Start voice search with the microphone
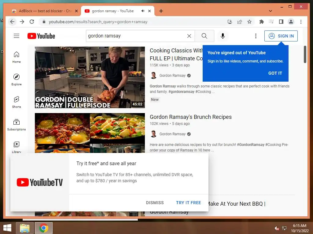The height and width of the screenshot is (234, 313). coord(223,36)
